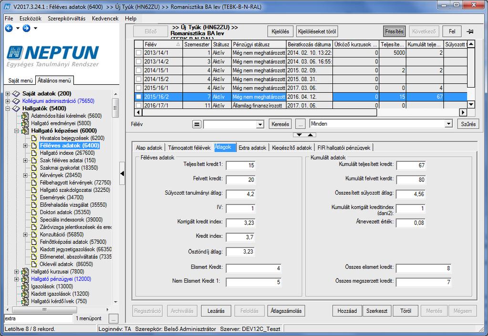
Task: Open the Félév search value dropdown
Action: tap(260, 125)
